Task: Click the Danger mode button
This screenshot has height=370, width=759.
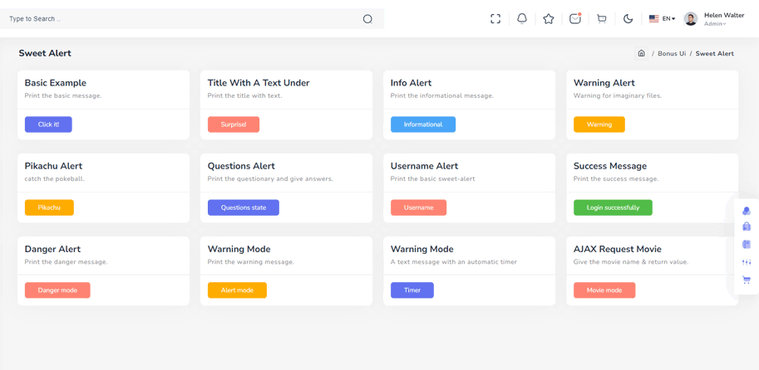Action: (x=57, y=290)
